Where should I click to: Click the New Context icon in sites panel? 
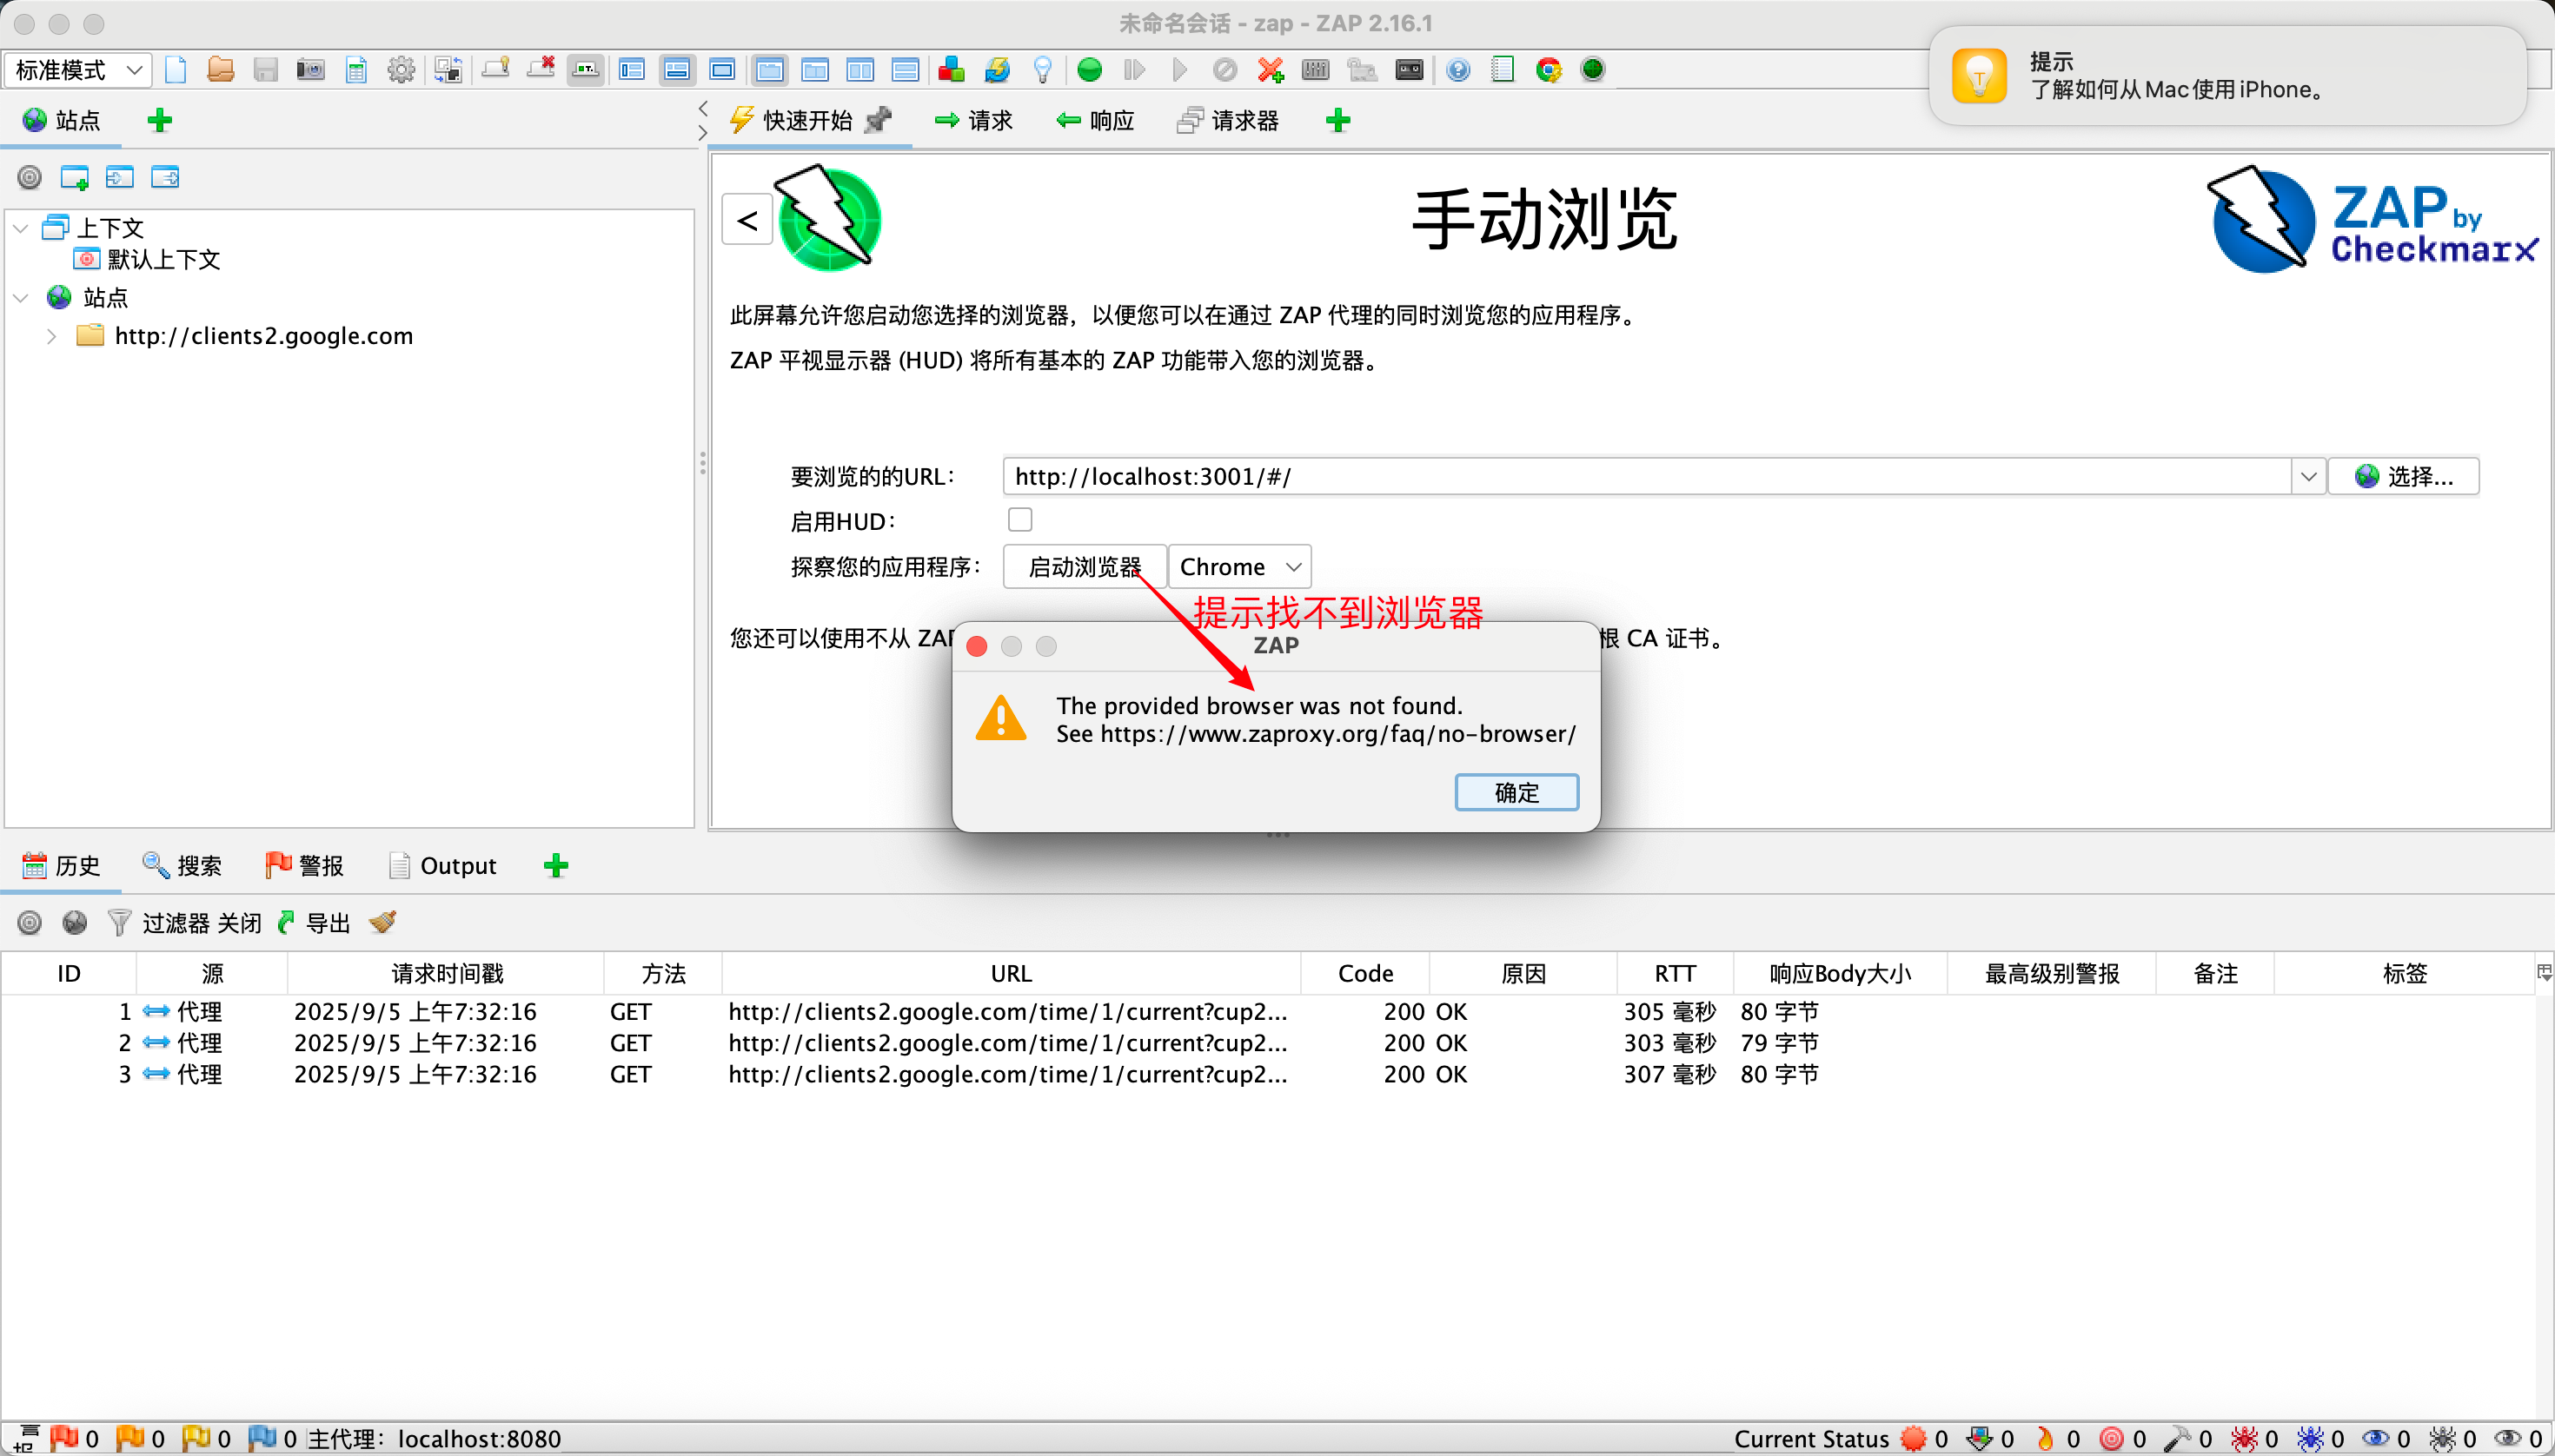(x=74, y=178)
